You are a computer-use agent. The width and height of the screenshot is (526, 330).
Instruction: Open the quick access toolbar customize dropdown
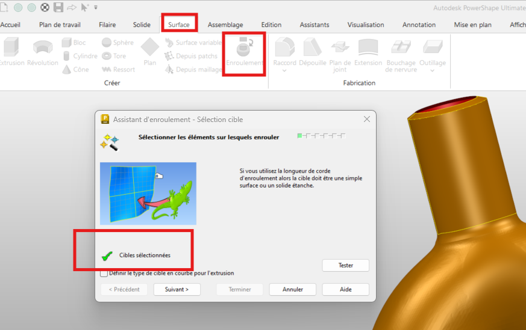tap(96, 7)
